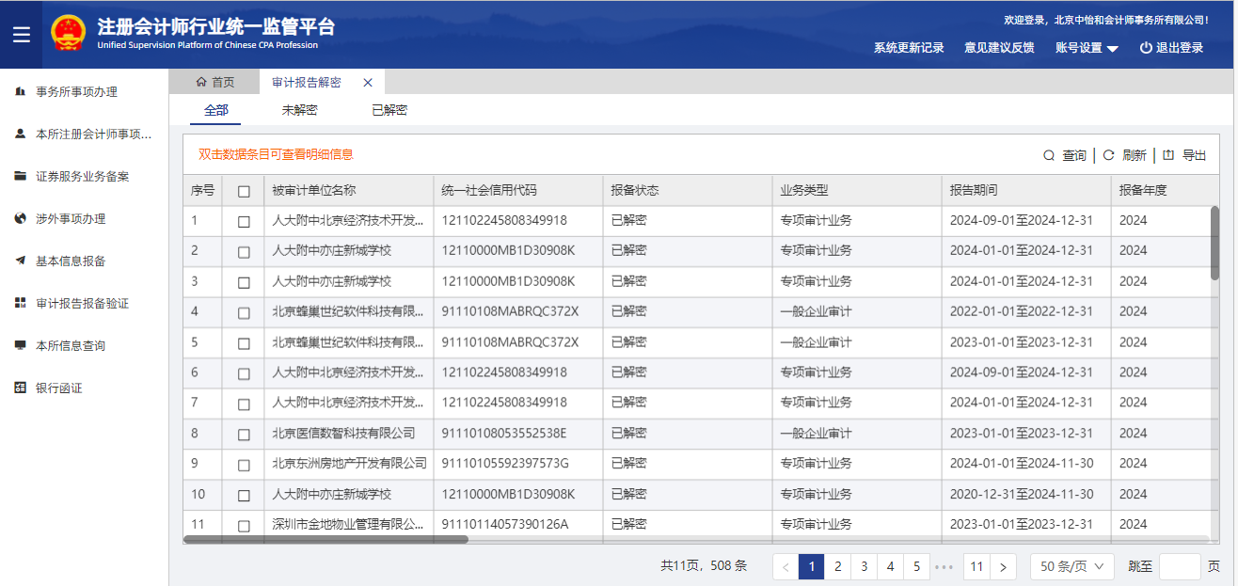
Task: Click the 审计报告报备验证 grid icon
Action: [20, 303]
